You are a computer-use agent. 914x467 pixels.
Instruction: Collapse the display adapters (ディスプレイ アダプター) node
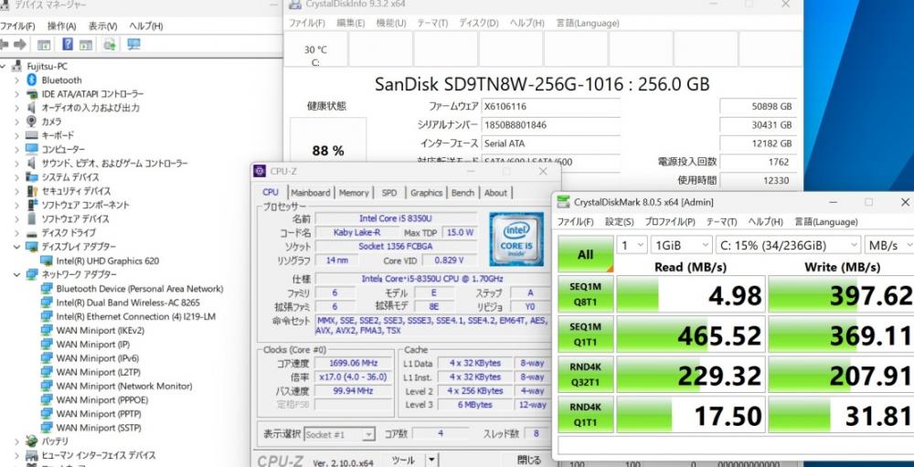click(16, 247)
